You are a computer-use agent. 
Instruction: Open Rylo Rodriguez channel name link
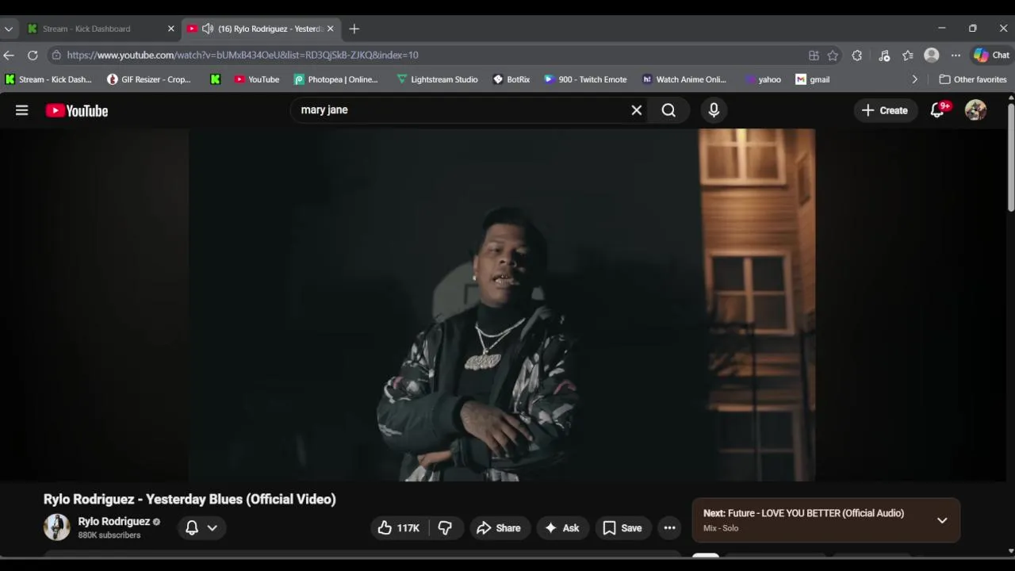point(113,521)
